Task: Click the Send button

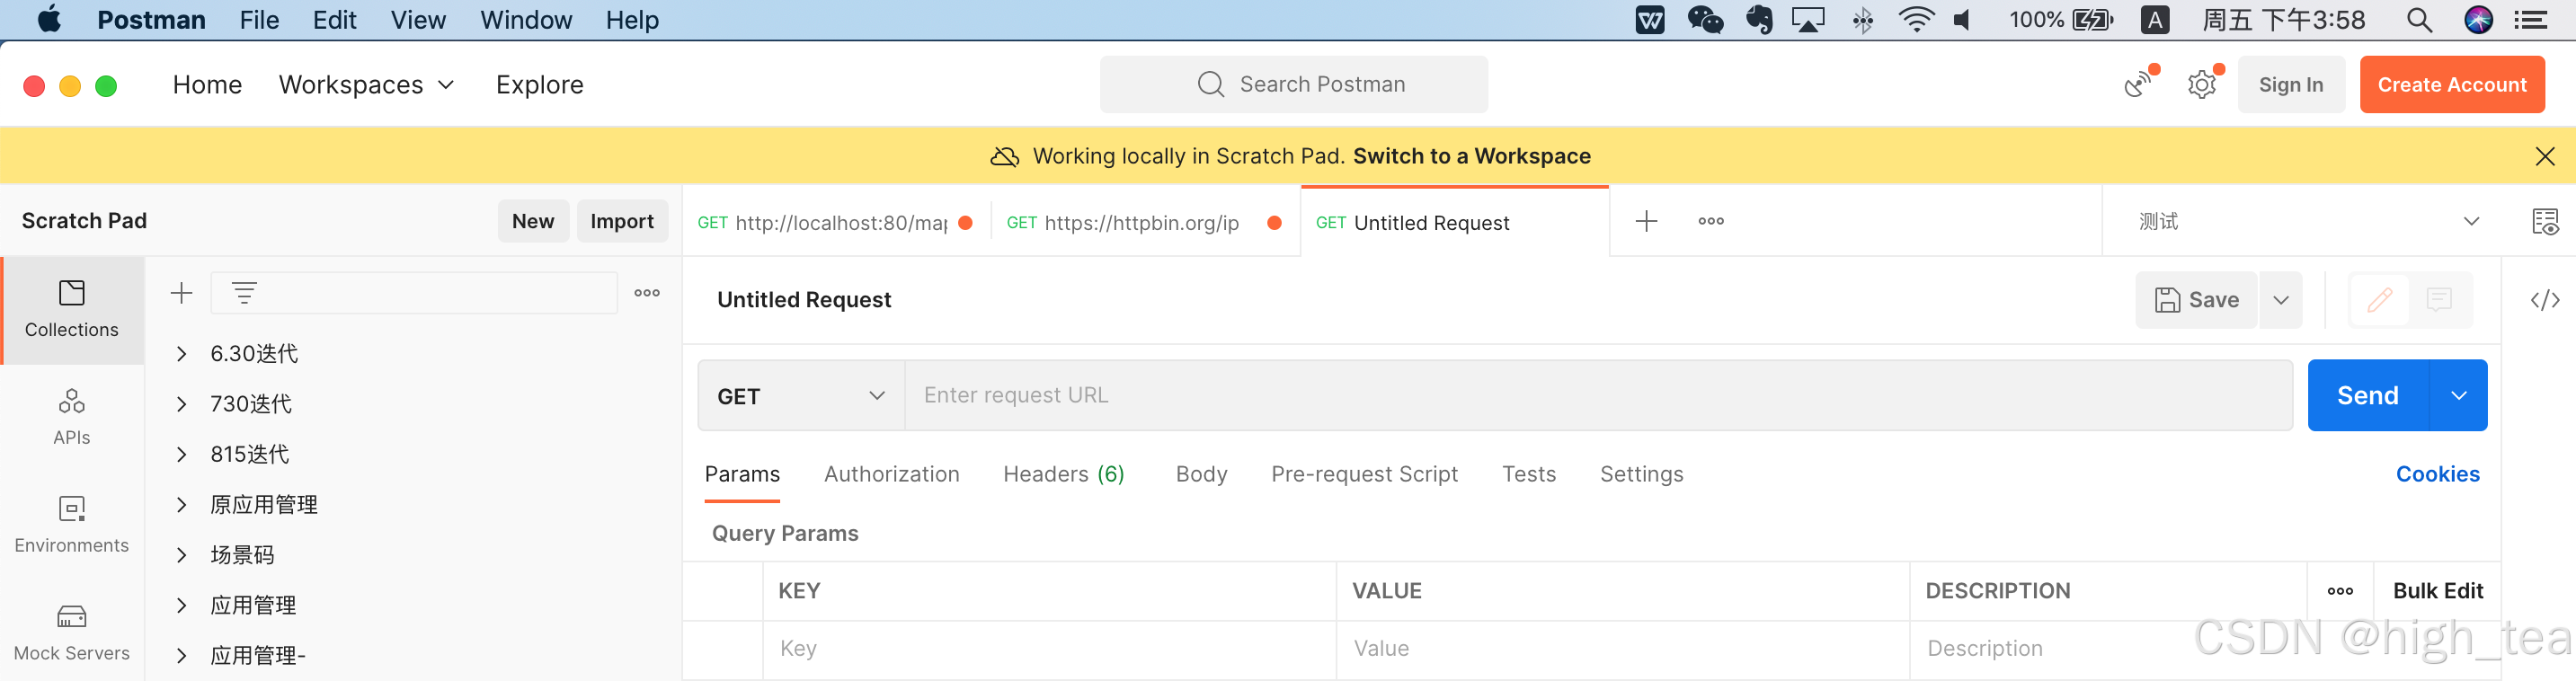Action: [x=2367, y=396]
